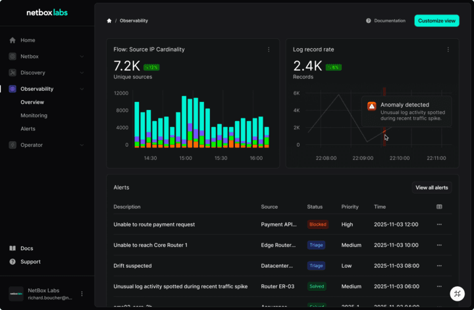Select Monitoring in the sidebar

[x=34, y=115]
